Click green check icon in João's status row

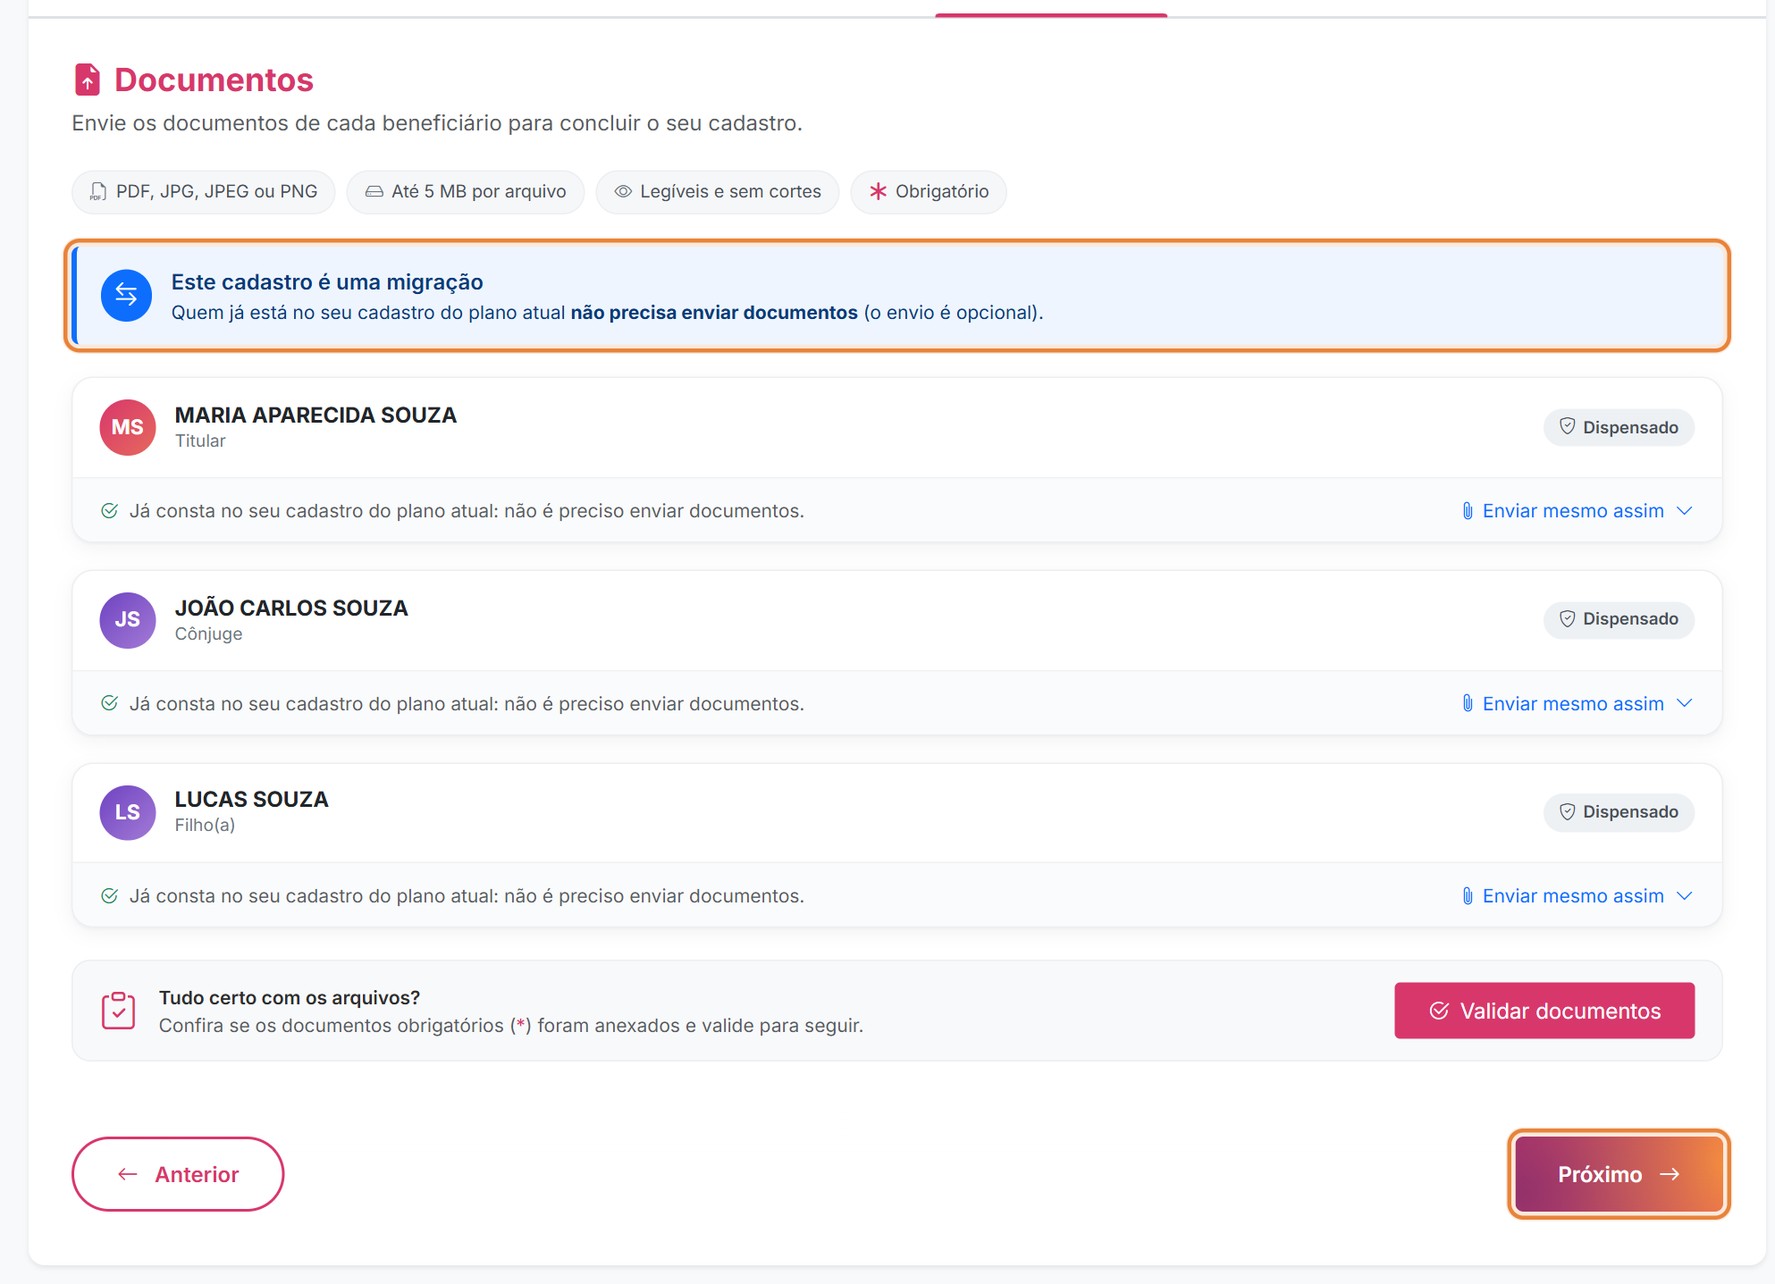point(110,703)
